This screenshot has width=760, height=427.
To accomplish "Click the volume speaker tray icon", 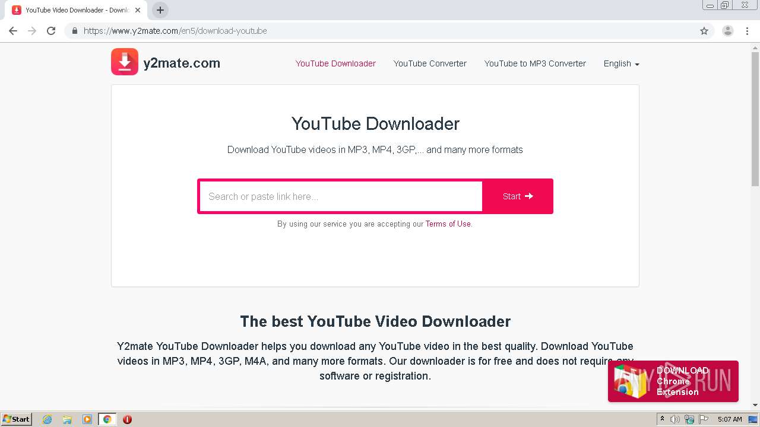I will [675, 419].
